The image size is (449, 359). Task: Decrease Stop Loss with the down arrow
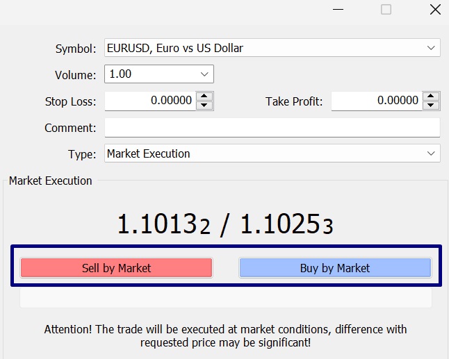coord(204,106)
